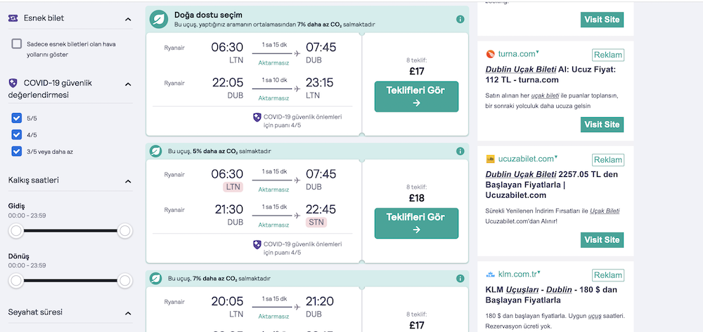Click the Reklam label on the klm.com.tr ad

(608, 275)
